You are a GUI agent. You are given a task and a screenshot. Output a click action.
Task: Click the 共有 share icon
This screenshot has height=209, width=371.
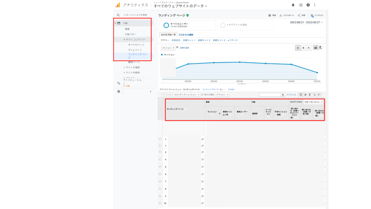pos(299,15)
